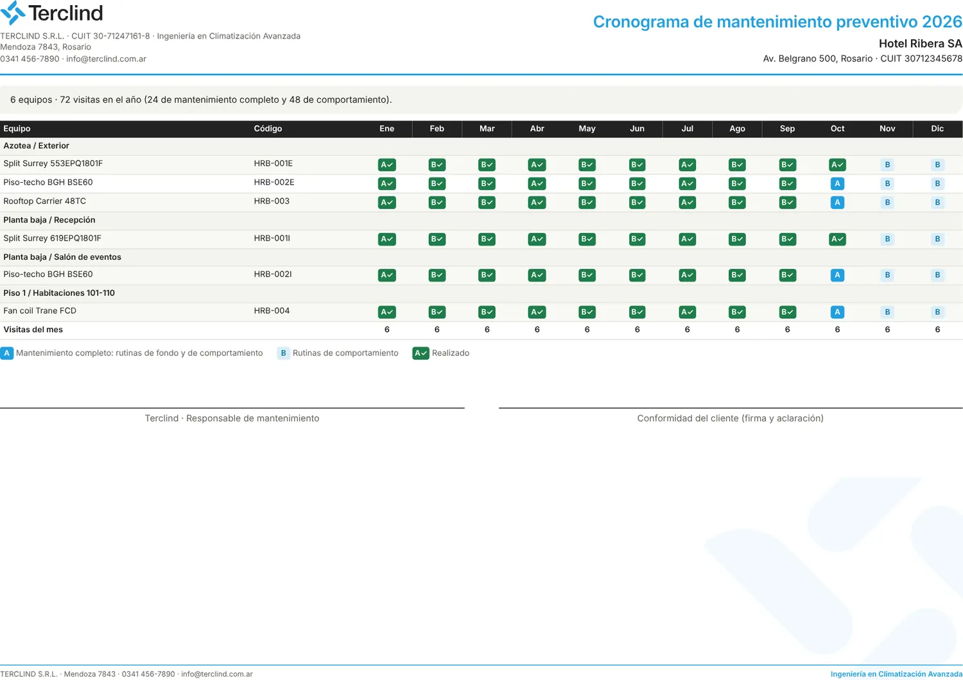
Task: Click October A badge for Piso-techo HRB-002E
Action: (837, 183)
